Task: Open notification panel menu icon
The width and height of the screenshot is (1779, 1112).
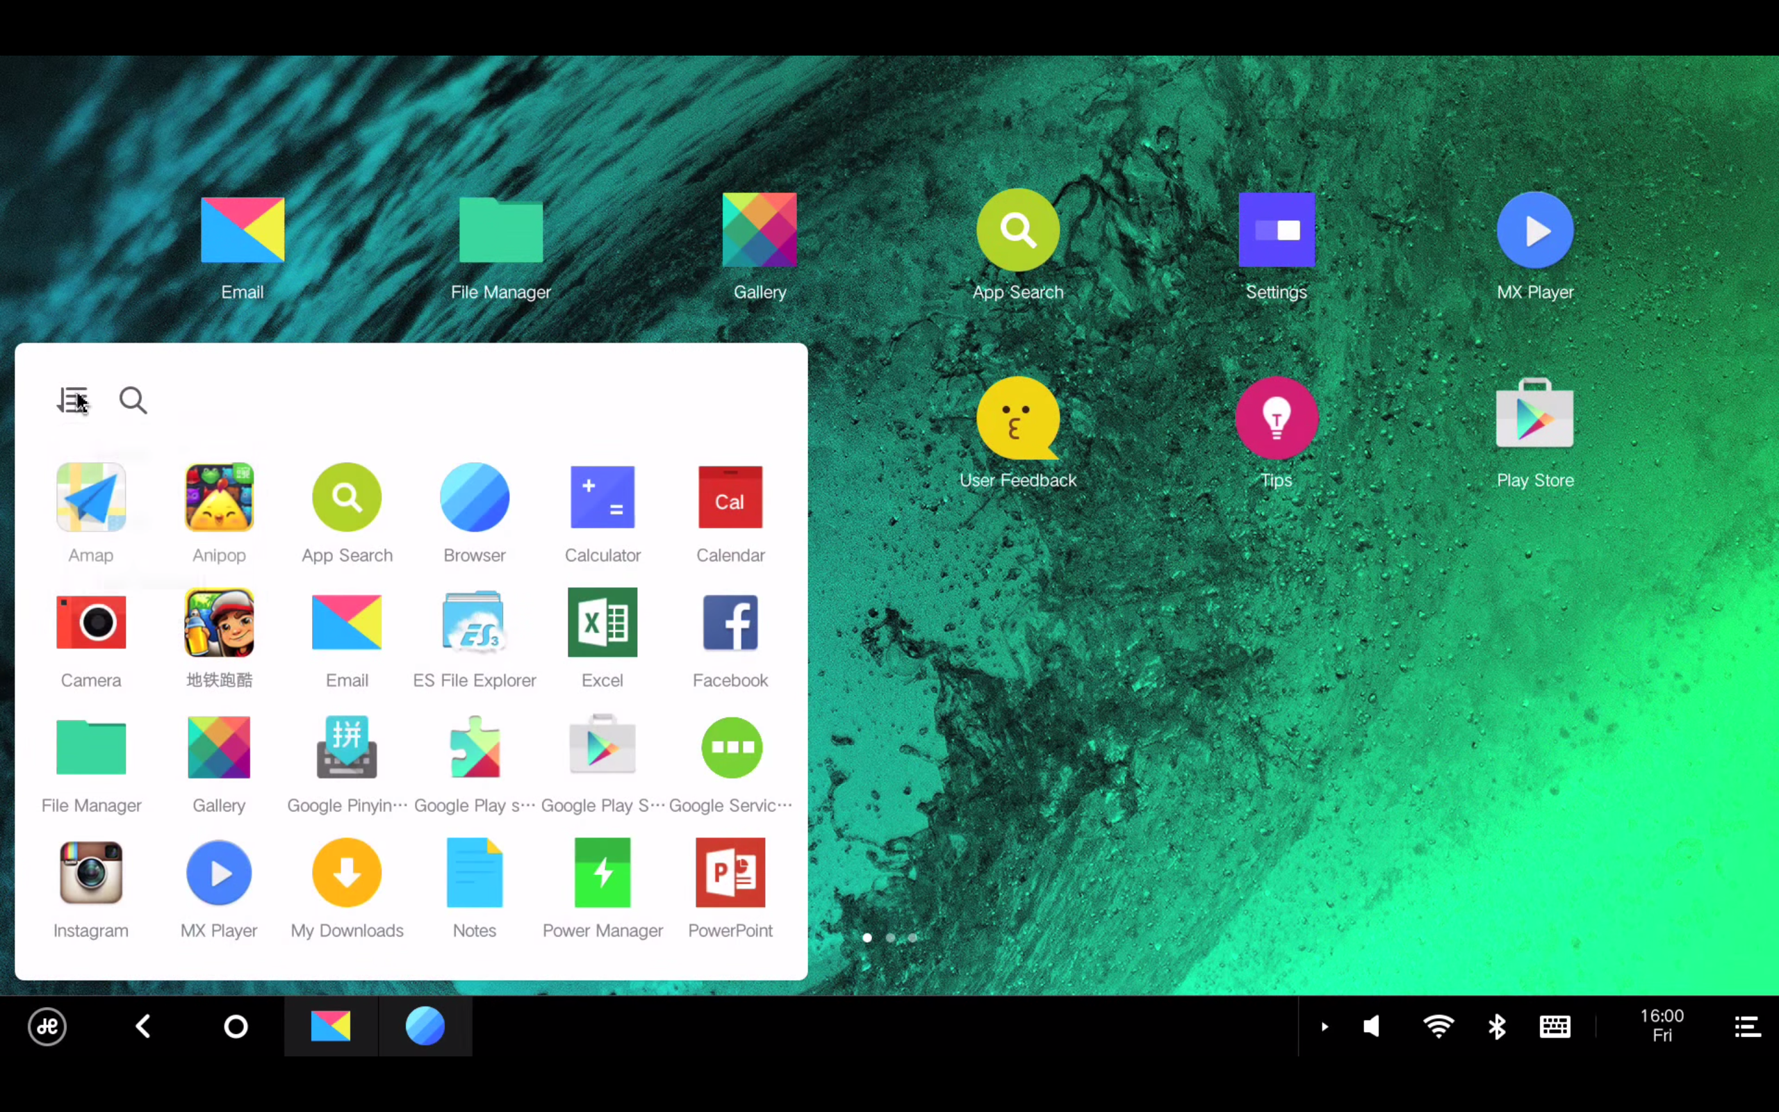Action: [1748, 1026]
